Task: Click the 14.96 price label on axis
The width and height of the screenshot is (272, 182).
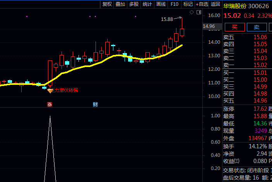Action: (209, 26)
